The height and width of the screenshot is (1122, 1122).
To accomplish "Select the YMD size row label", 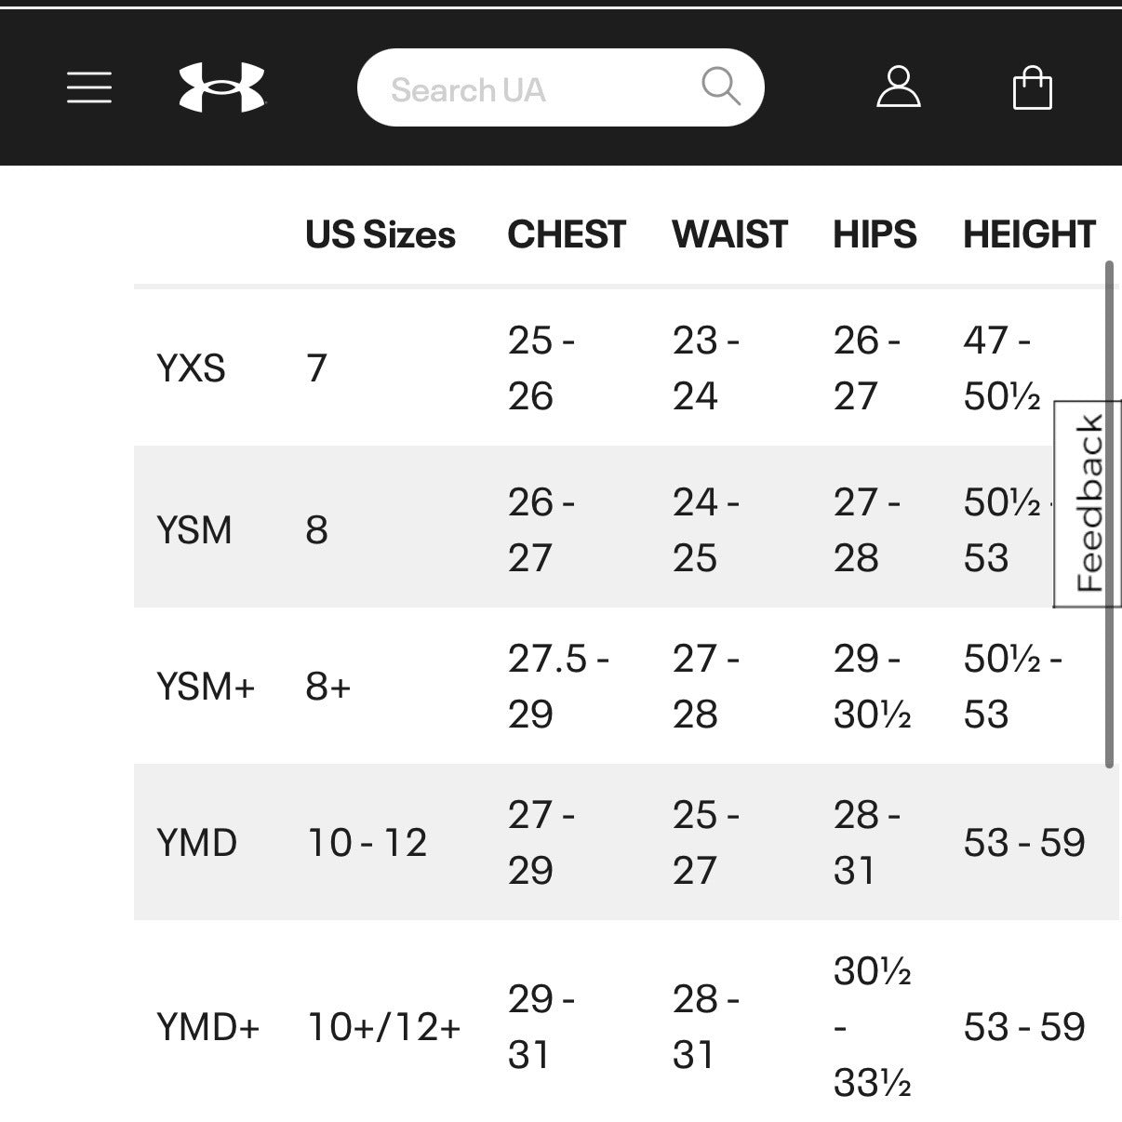I will (x=197, y=843).
